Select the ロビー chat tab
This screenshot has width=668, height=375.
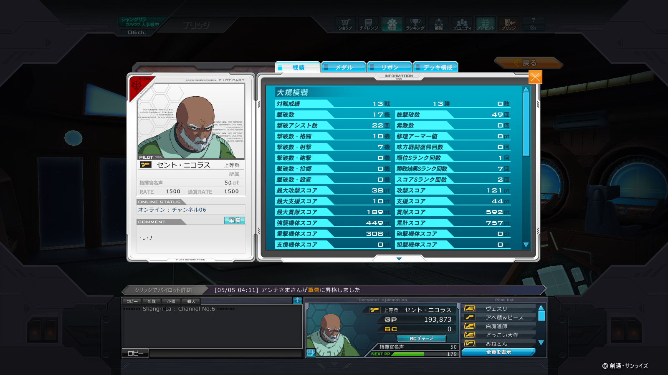point(132,301)
